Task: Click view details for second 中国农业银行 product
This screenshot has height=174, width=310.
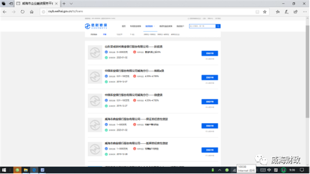Action: pos(210,101)
